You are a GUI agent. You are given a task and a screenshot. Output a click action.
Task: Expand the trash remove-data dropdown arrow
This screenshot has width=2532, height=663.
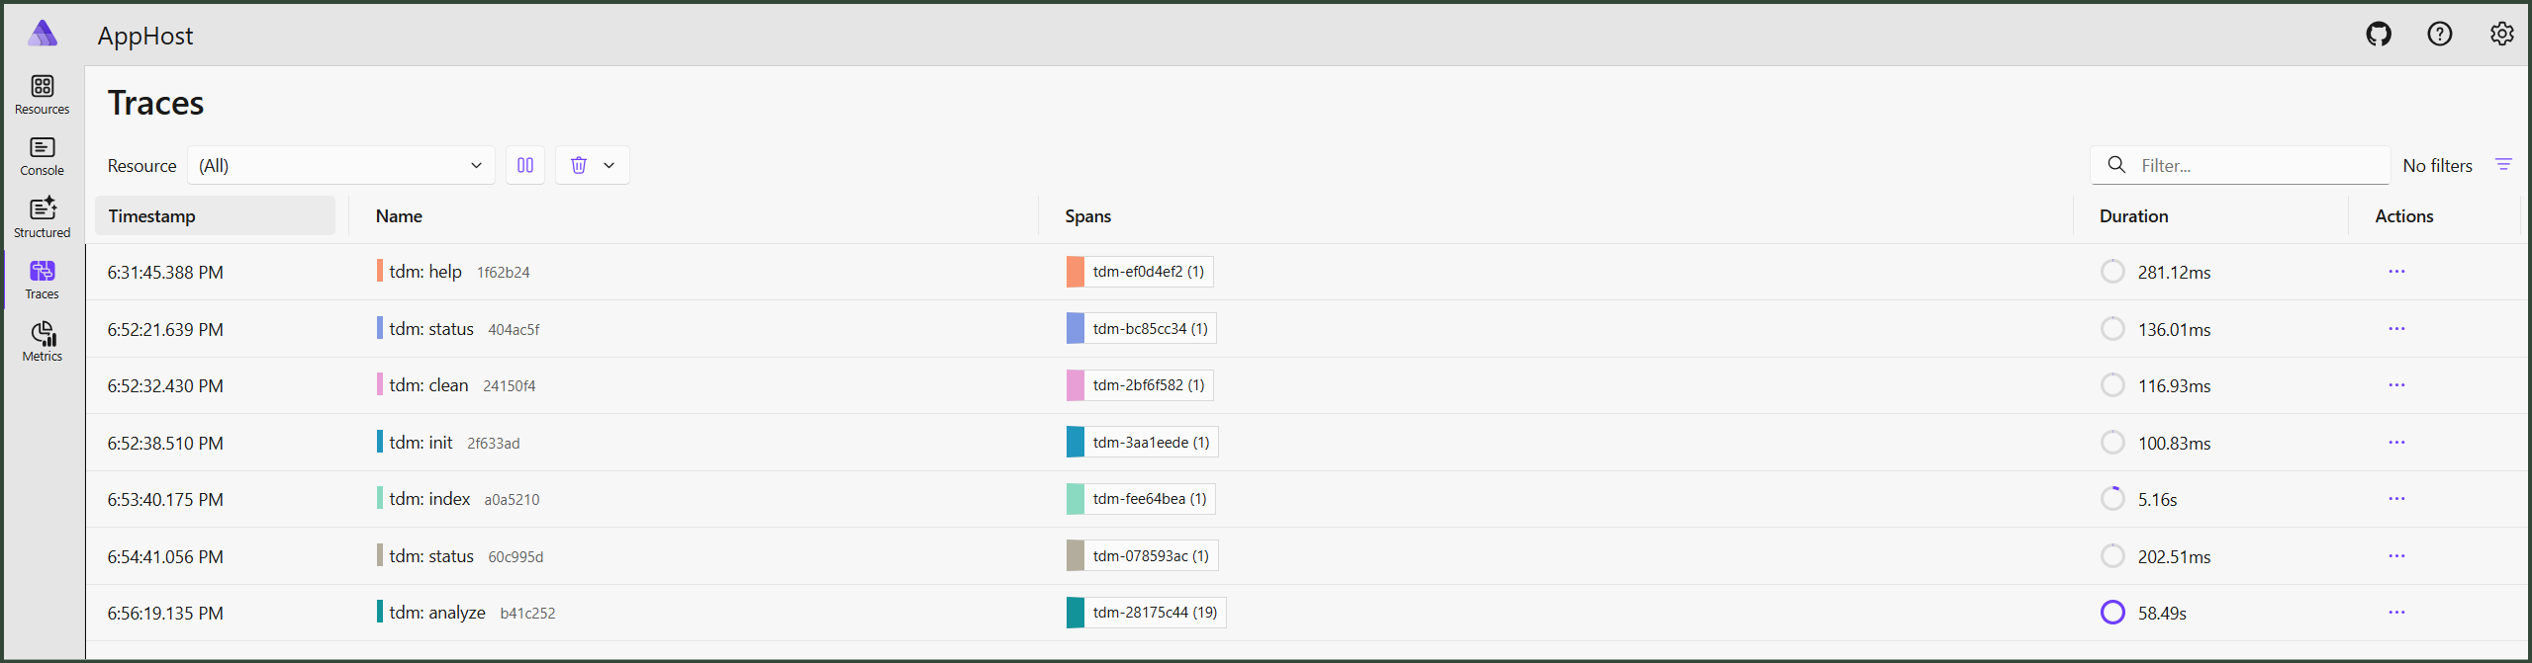click(x=610, y=165)
